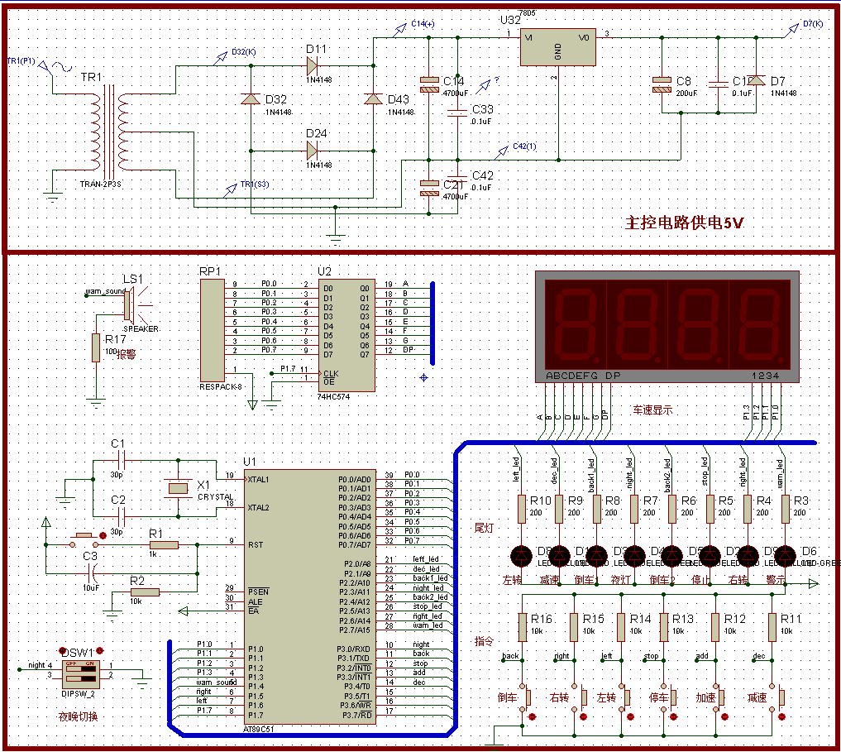Image resolution: width=841 pixels, height=752 pixels.
Task: Click the P3.0/RXD pin label
Action: point(354,649)
